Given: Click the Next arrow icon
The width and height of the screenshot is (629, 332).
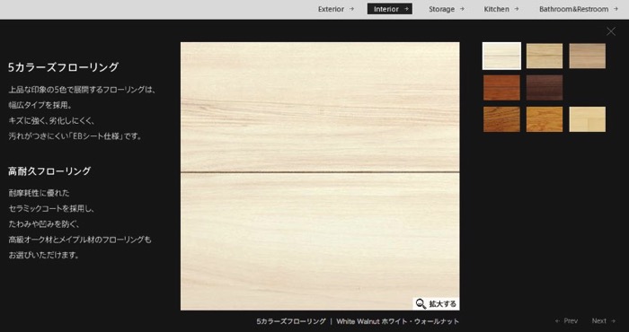Looking at the screenshot, I should [x=613, y=321].
